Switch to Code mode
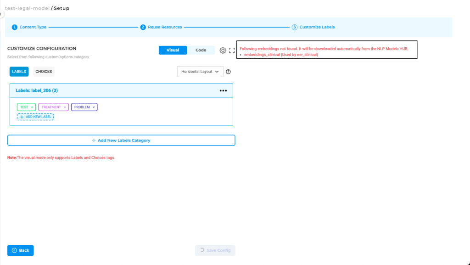 [201, 50]
